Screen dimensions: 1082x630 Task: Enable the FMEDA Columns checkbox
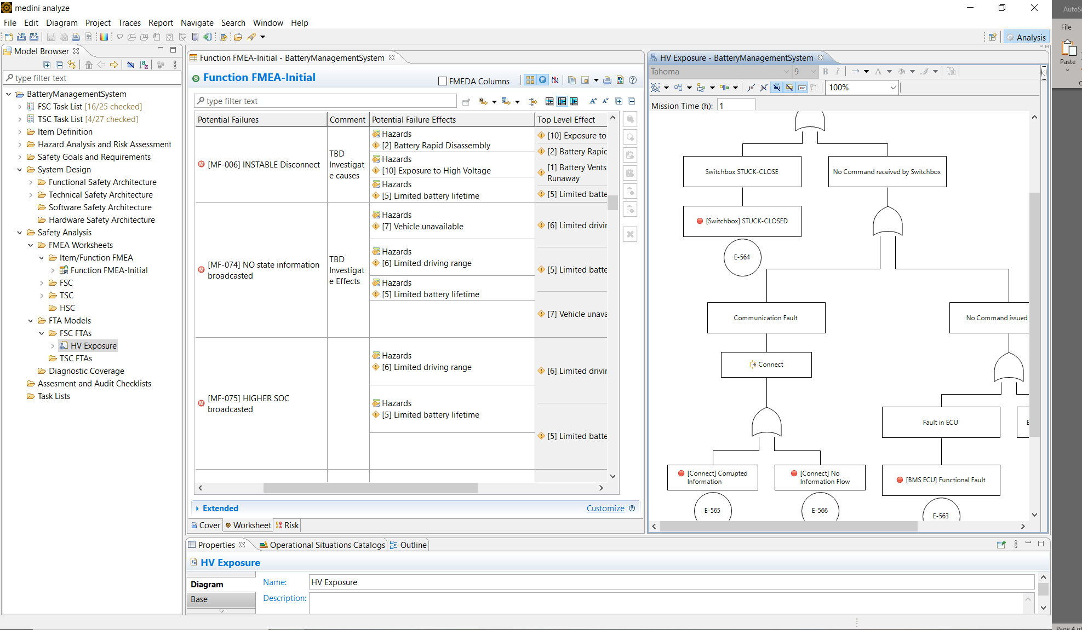(442, 81)
